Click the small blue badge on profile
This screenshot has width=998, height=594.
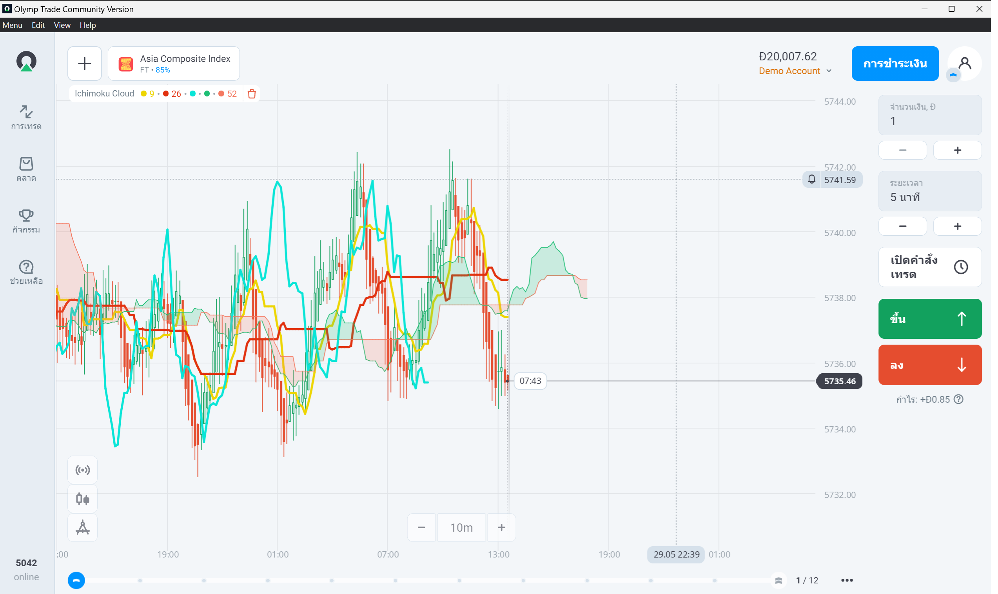953,75
